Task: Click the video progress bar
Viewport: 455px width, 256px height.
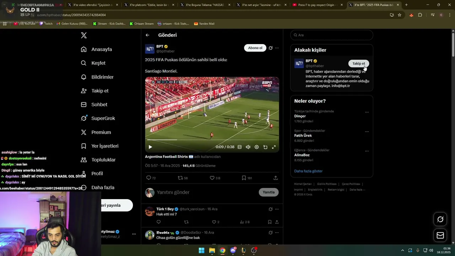Action: (212, 140)
